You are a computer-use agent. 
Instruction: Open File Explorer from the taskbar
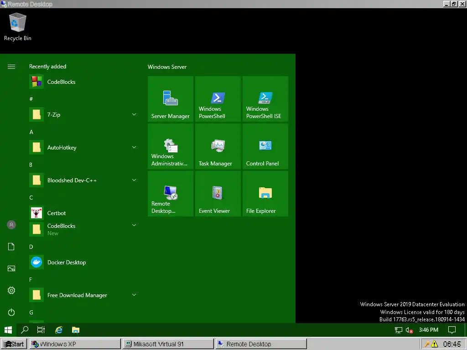point(76,330)
